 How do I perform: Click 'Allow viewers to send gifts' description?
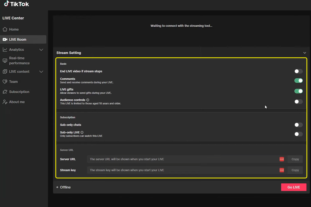pyautogui.click(x=86, y=93)
